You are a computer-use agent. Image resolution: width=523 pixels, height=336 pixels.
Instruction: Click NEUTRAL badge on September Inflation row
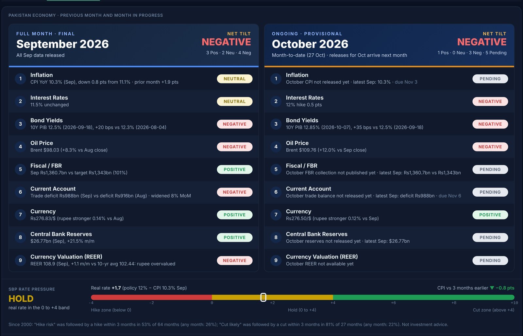235,79
